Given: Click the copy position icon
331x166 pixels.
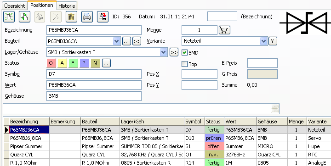Looking at the screenshot, I should point(24,17).
